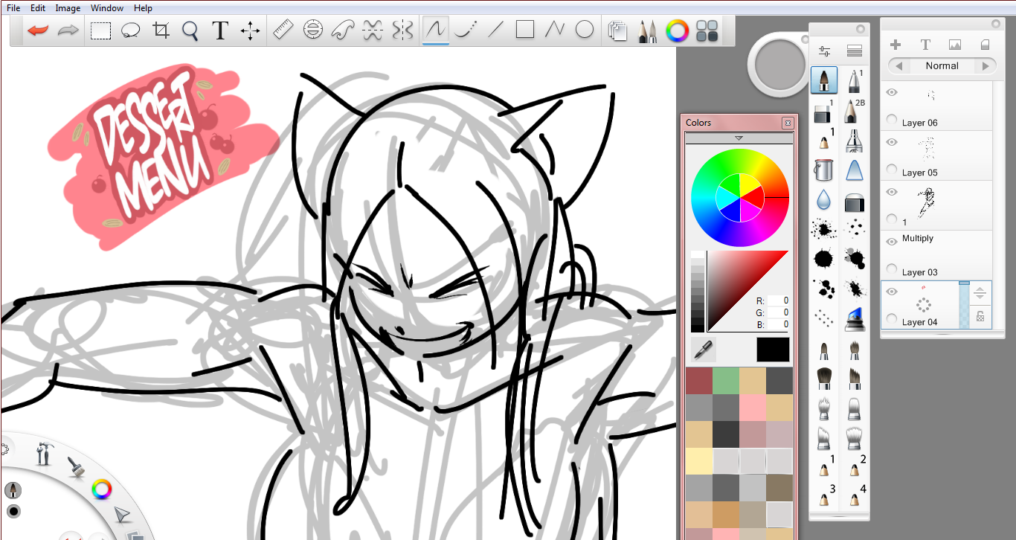Open Brush Properties sliders icon

pyautogui.click(x=824, y=51)
